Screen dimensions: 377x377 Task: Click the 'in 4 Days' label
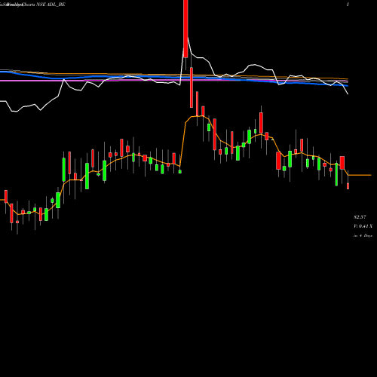[x=363, y=236]
